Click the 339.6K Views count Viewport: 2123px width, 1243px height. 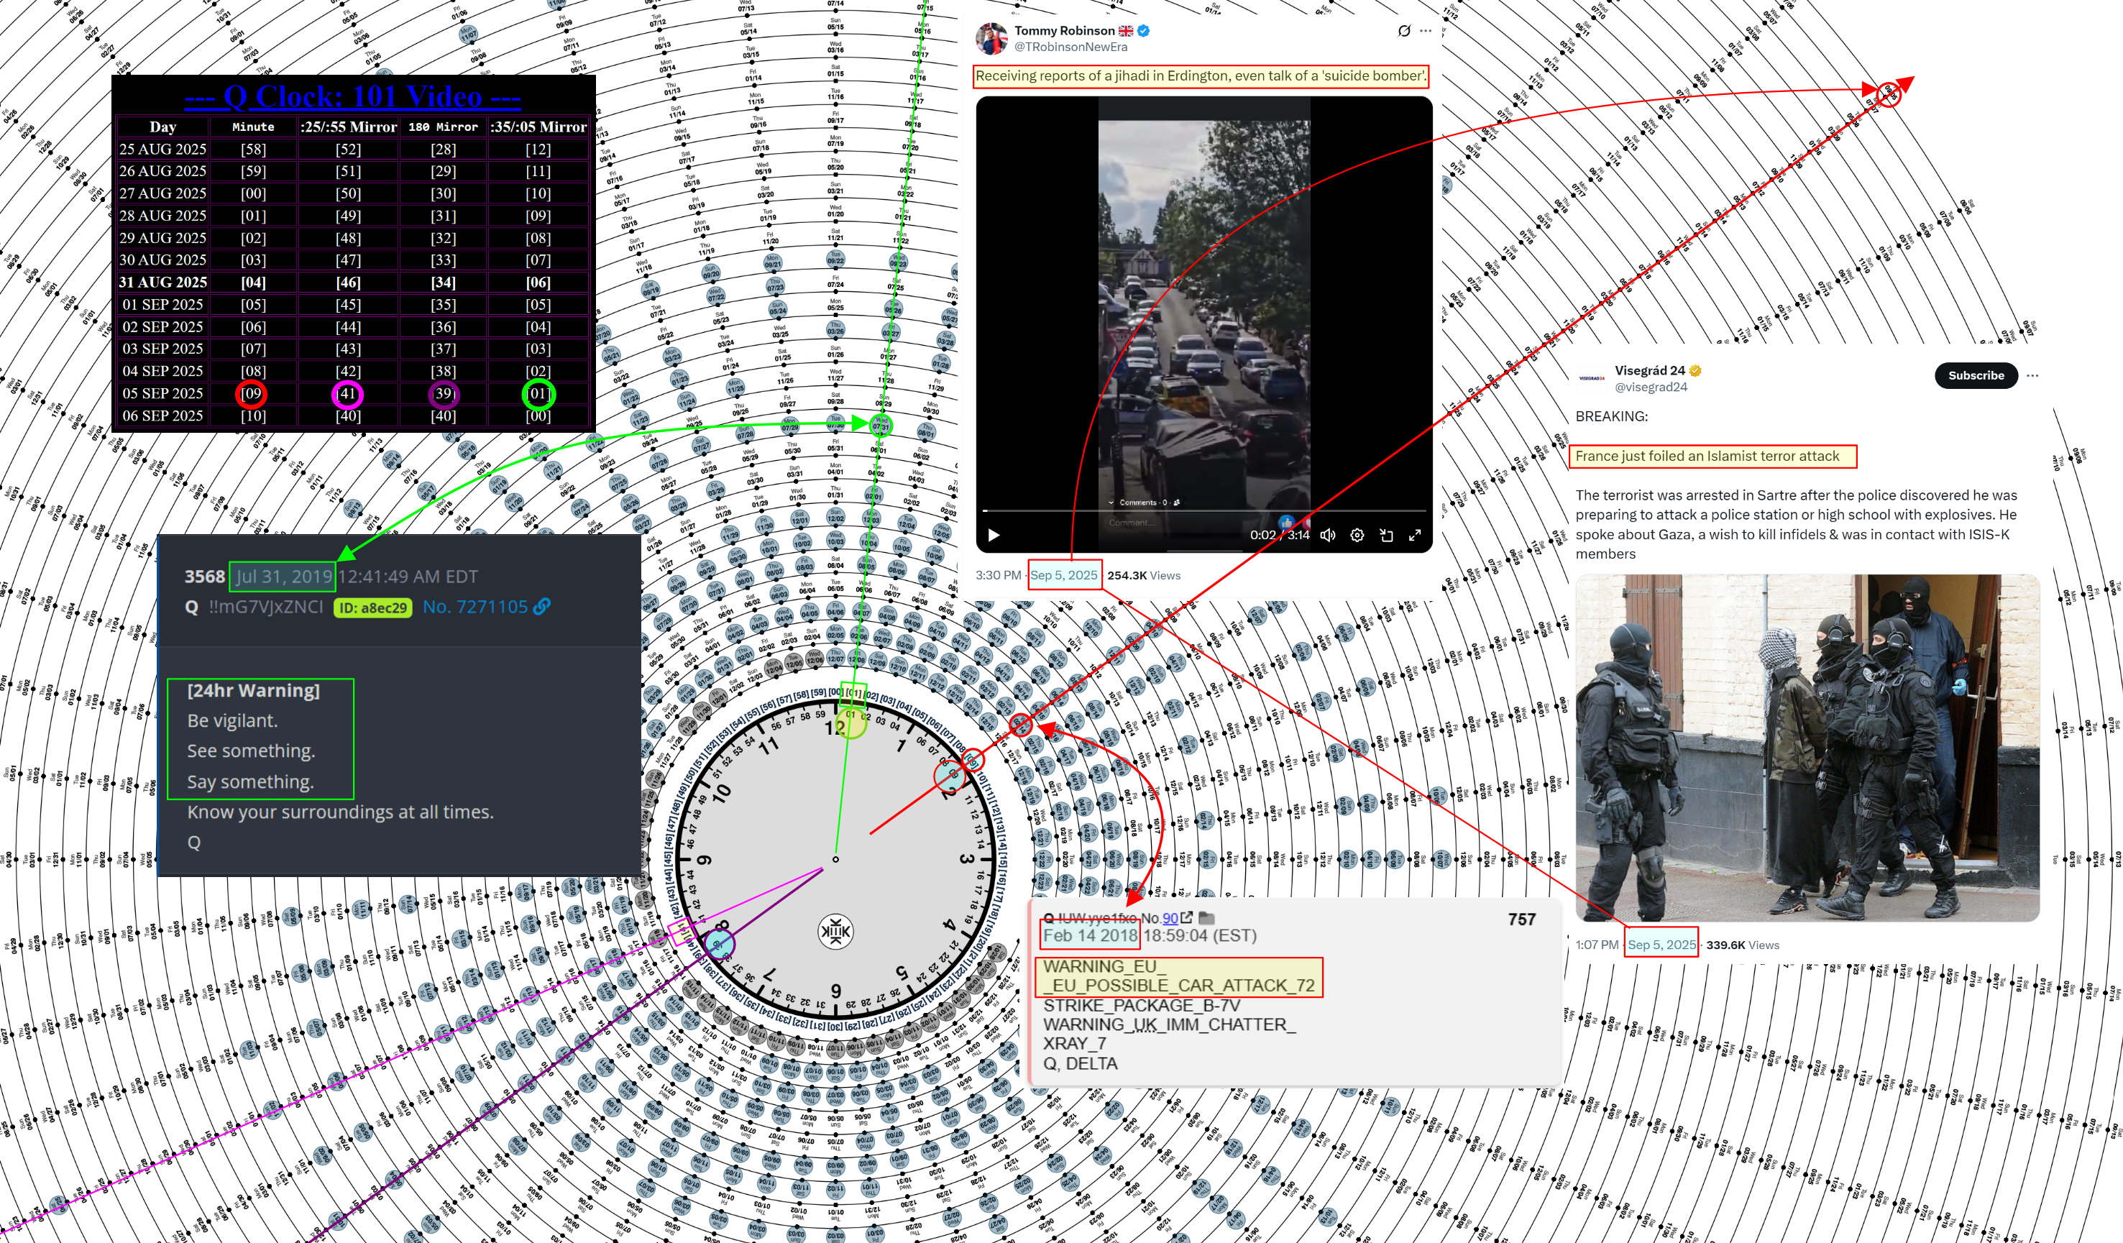click(x=1742, y=945)
